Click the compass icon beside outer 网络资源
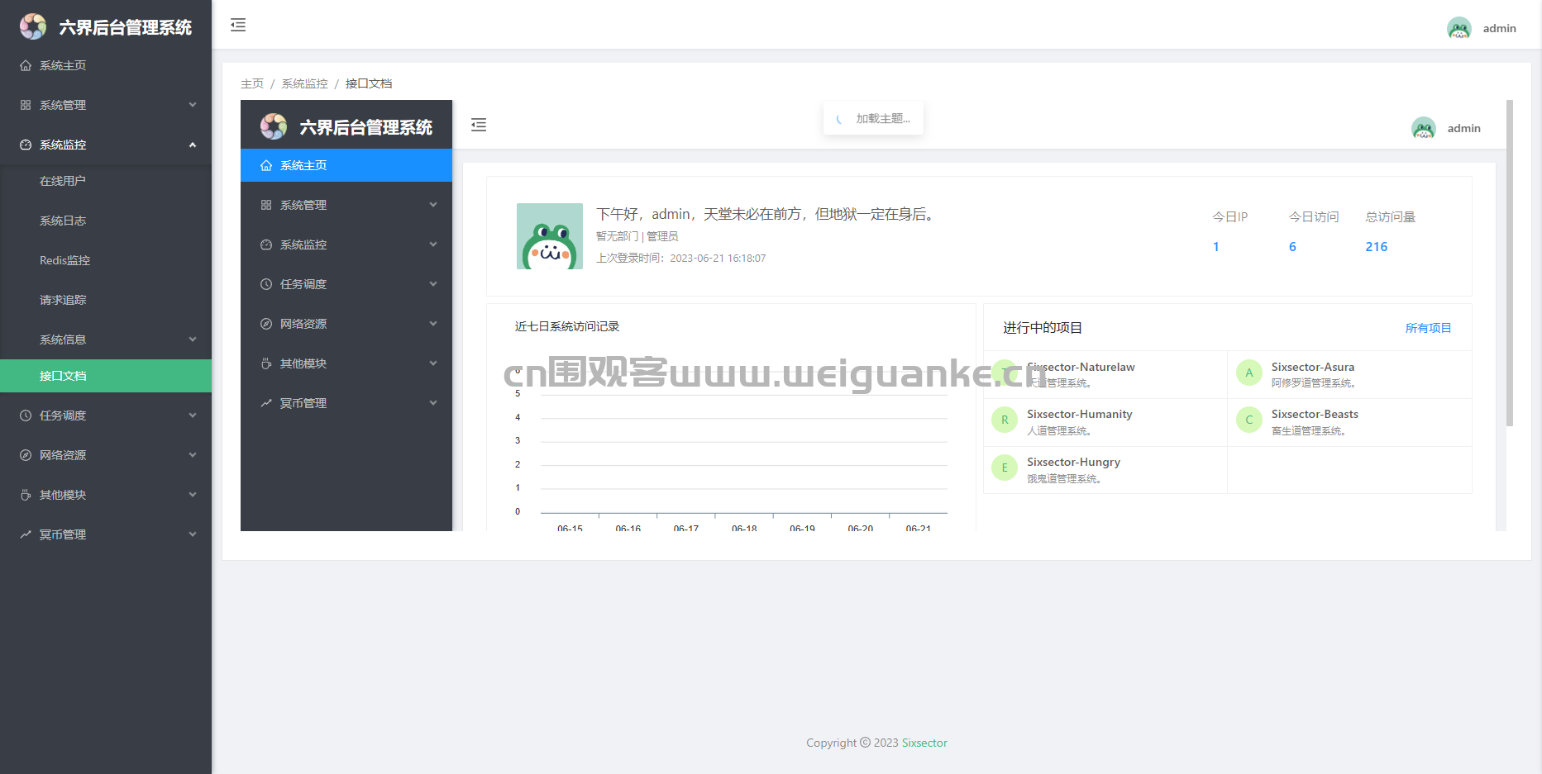The width and height of the screenshot is (1542, 774). coord(26,455)
